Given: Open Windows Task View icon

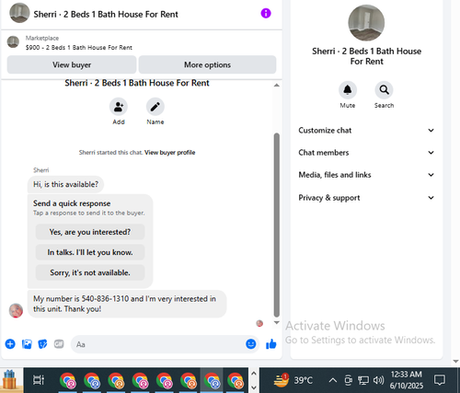Looking at the screenshot, I should (x=39, y=380).
